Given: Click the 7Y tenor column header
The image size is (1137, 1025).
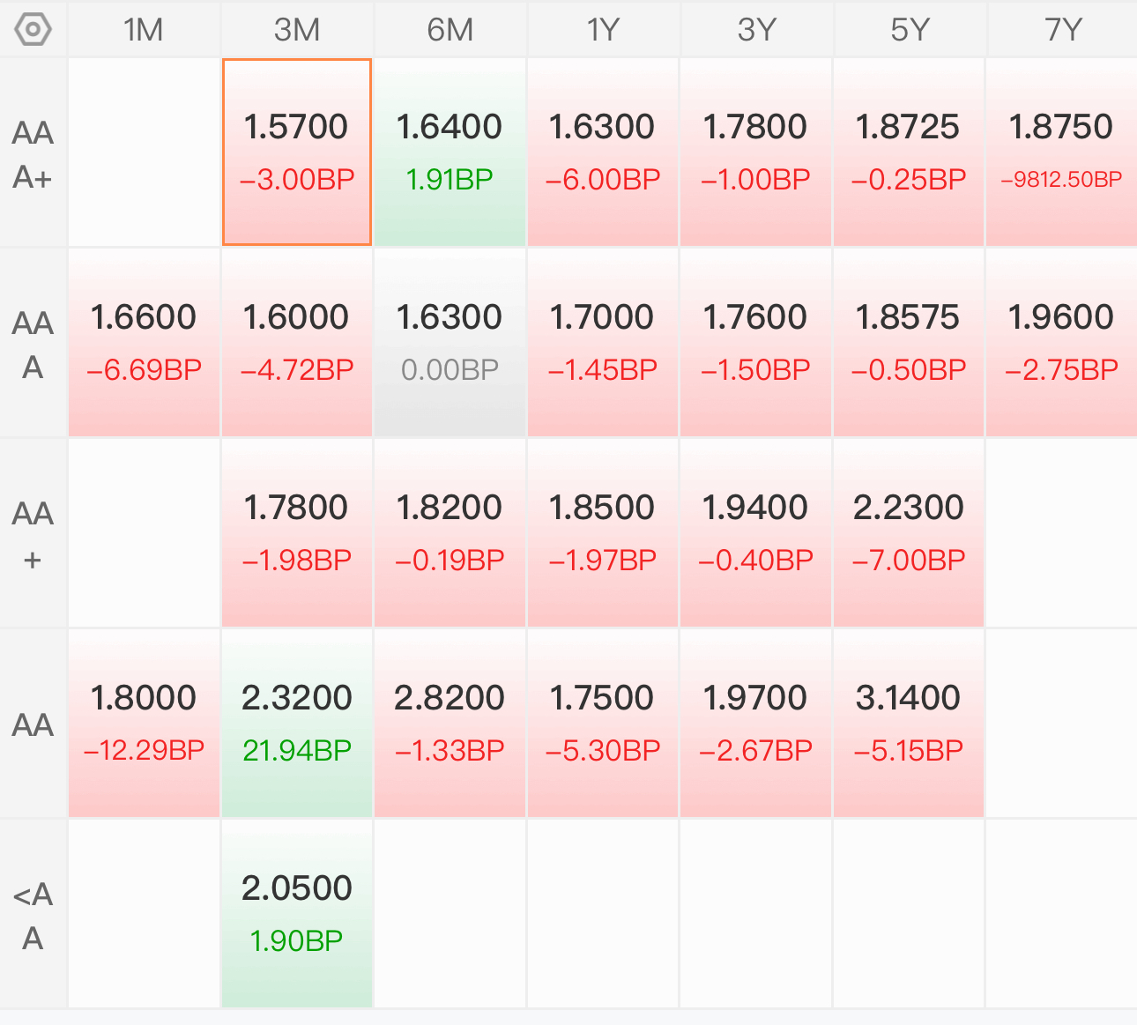Looking at the screenshot, I should [1062, 30].
